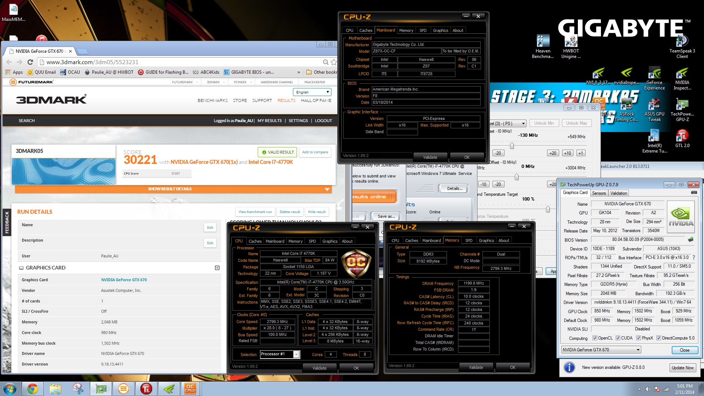Adjust power target 100 % slider

[547, 209]
